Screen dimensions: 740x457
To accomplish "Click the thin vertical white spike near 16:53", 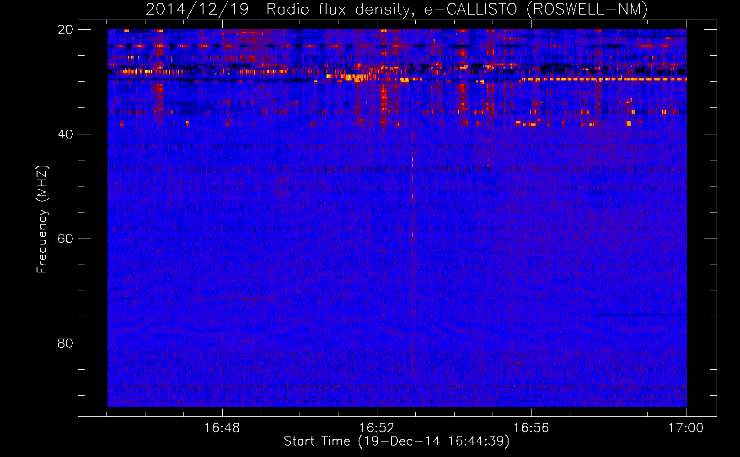I will click(x=412, y=197).
